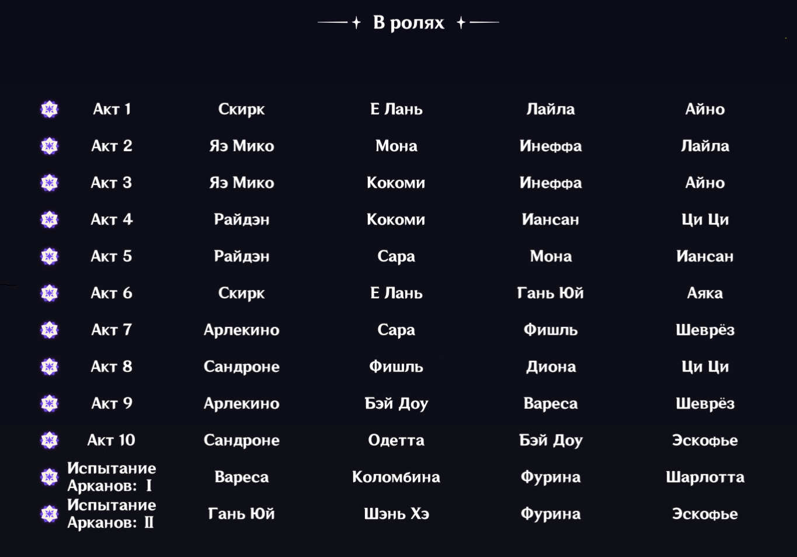Click star icon beside Испытание Арканов: II

tap(50, 514)
